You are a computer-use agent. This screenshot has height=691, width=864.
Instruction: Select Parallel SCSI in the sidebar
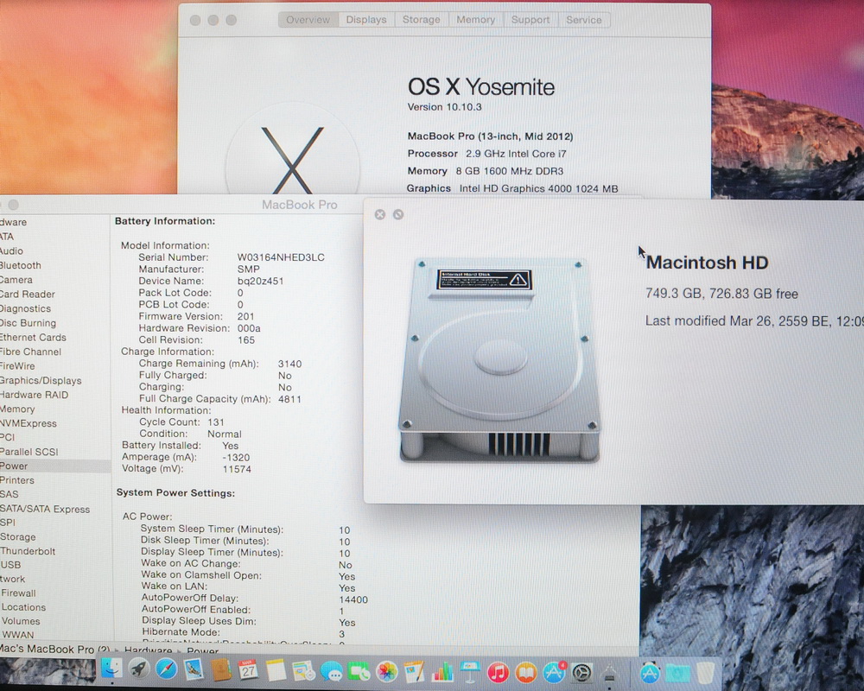[29, 452]
